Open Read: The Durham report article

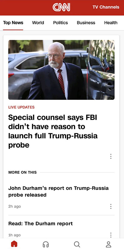40,224
